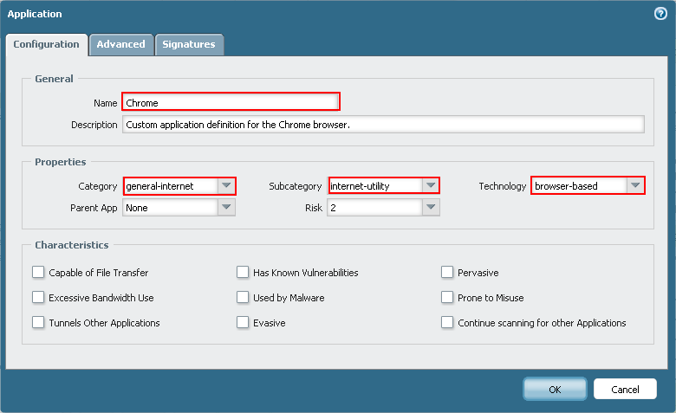This screenshot has width=676, height=413.
Task: Click the help question mark icon
Action: (660, 14)
